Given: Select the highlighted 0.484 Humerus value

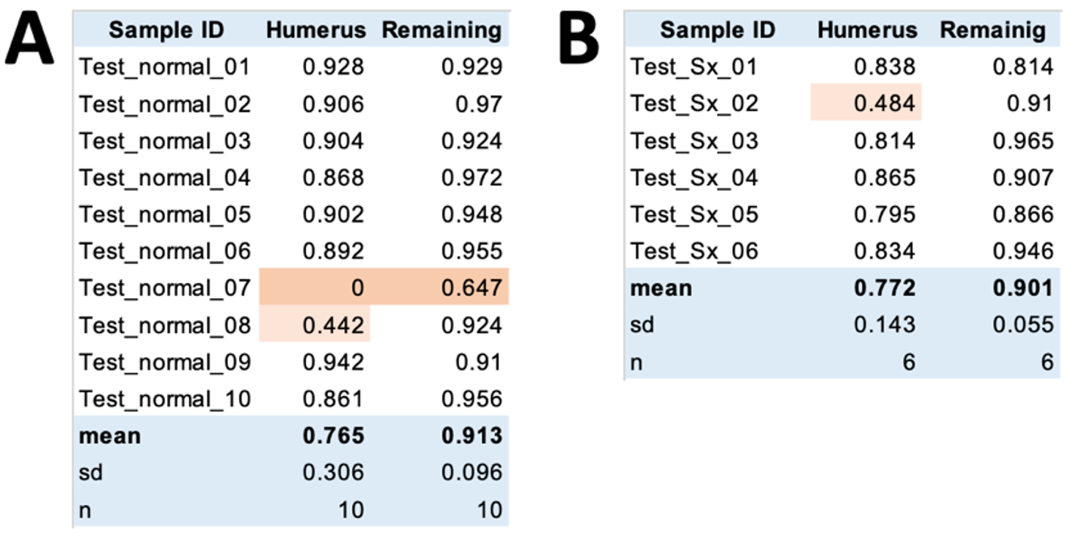Looking at the screenshot, I should [885, 103].
